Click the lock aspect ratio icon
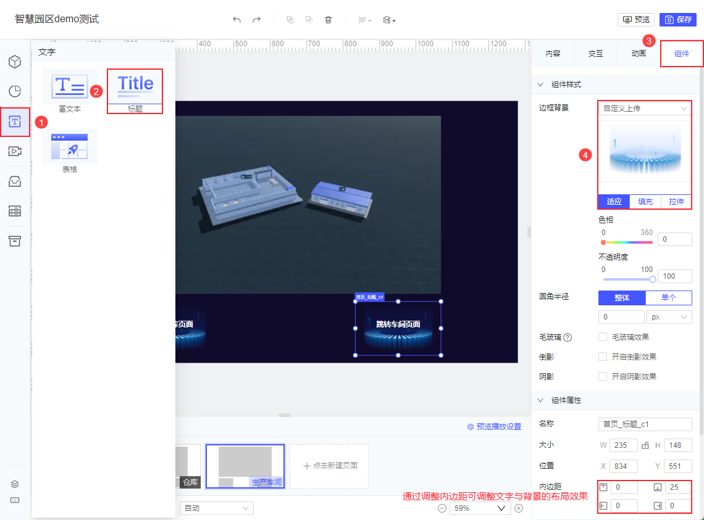This screenshot has height=520, width=704. coord(645,445)
